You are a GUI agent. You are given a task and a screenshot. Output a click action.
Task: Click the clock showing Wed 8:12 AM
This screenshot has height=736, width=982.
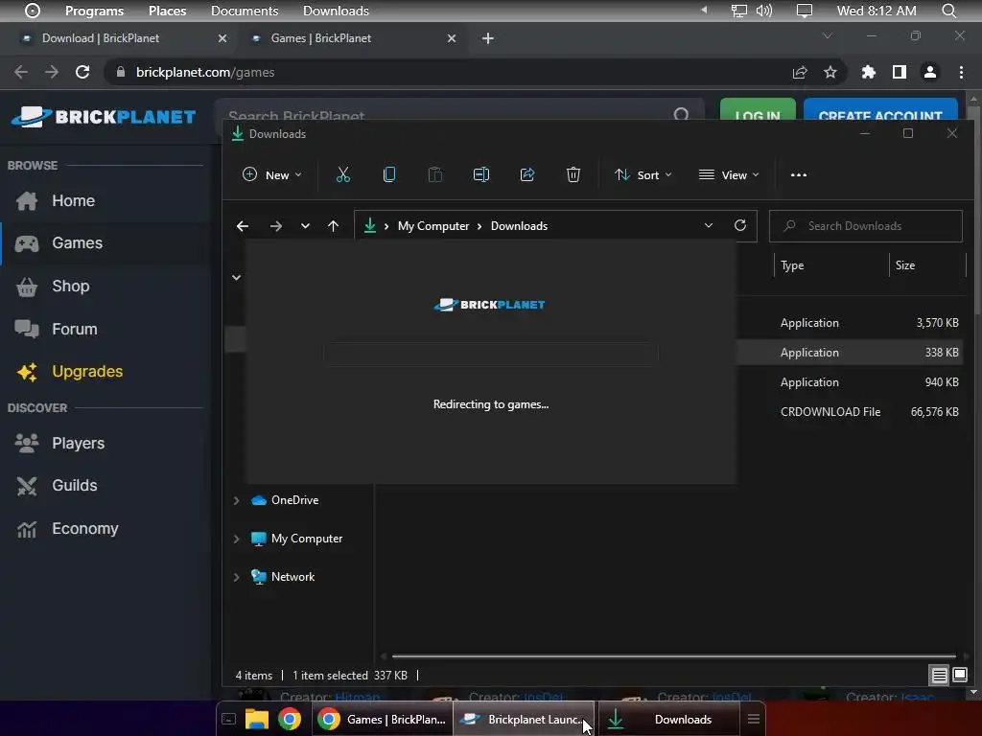coord(877,11)
